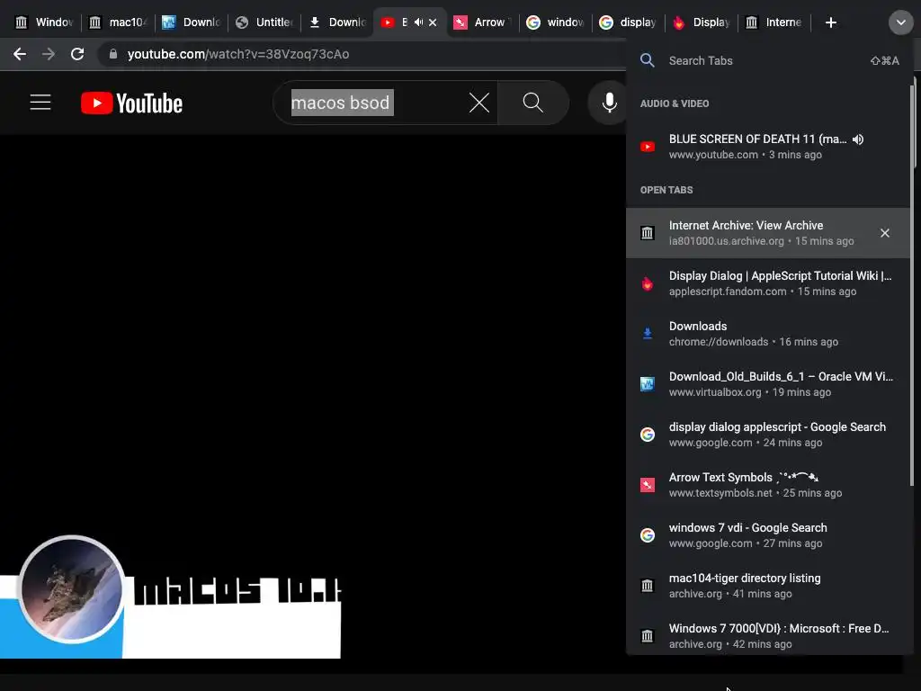Click archive icon beside mac104-tiger entry
921x691 pixels.
(648, 586)
